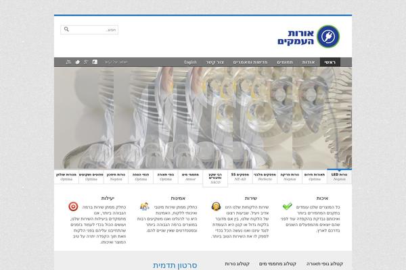Click the headset service icon

pyautogui.click(x=216, y=207)
